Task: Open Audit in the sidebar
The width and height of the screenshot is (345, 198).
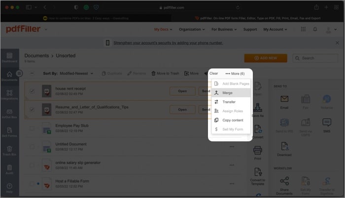Action: 9,169
